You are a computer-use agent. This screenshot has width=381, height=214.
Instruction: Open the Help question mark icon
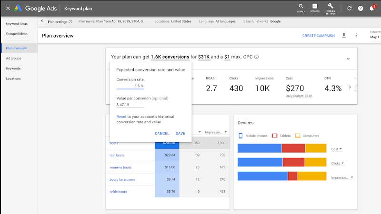361,8
